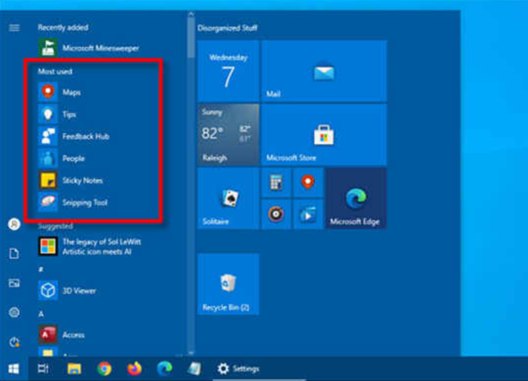This screenshot has width=528, height=381.
Task: Click the Windows Start button
Action: 14,368
